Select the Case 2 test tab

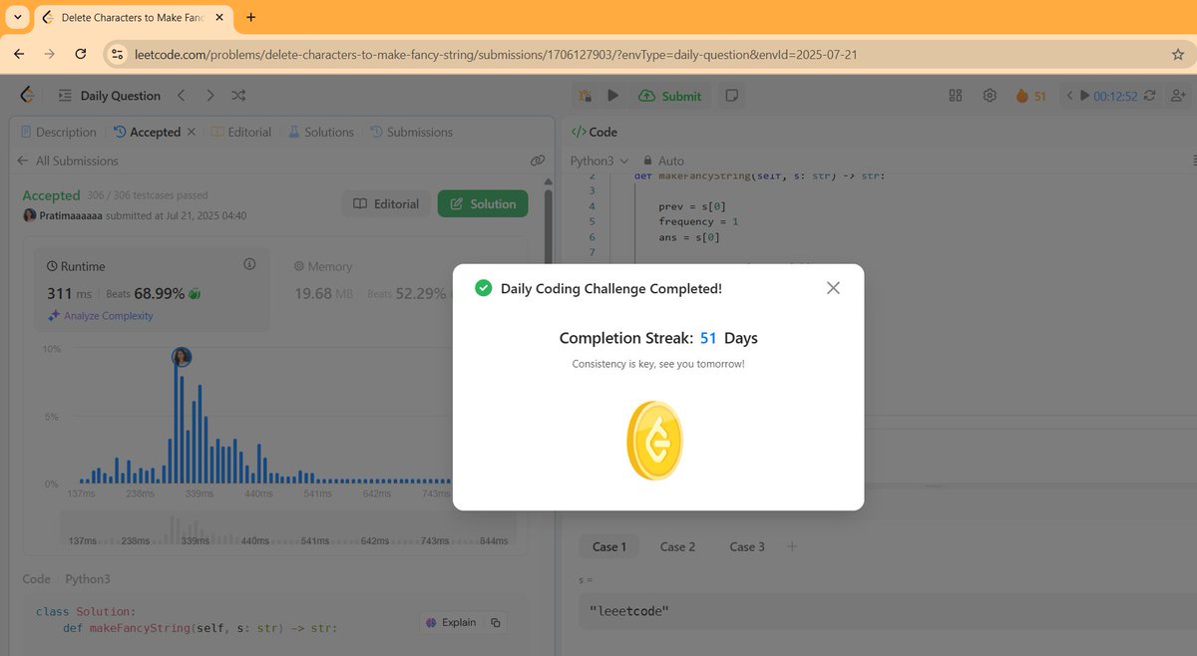677,546
